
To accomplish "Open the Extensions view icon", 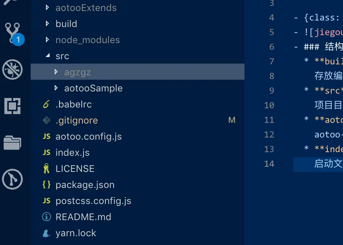I will point(12,106).
